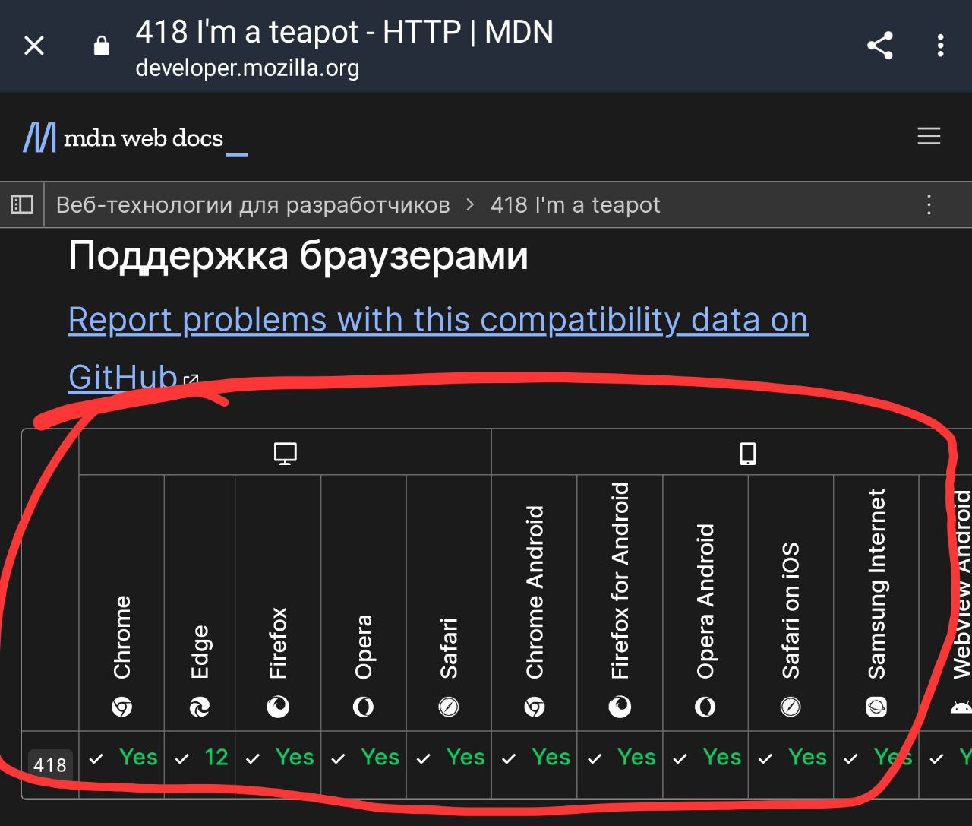Expand Firefox support details for 418
Screen dimensions: 972x826
[x=278, y=764]
